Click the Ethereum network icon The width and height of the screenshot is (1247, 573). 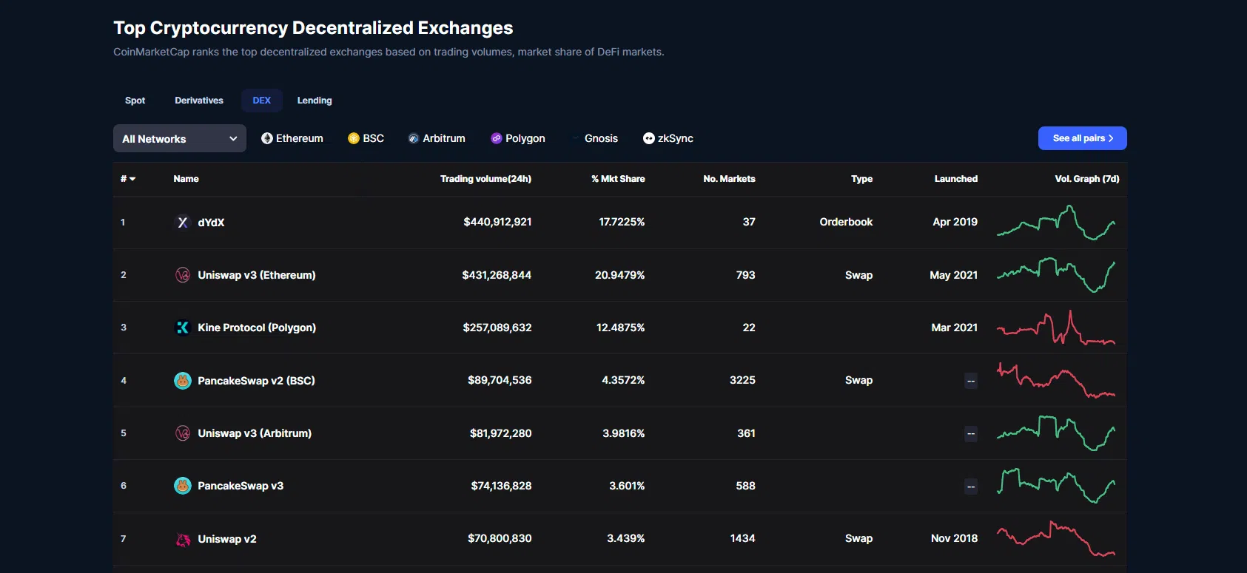(267, 138)
